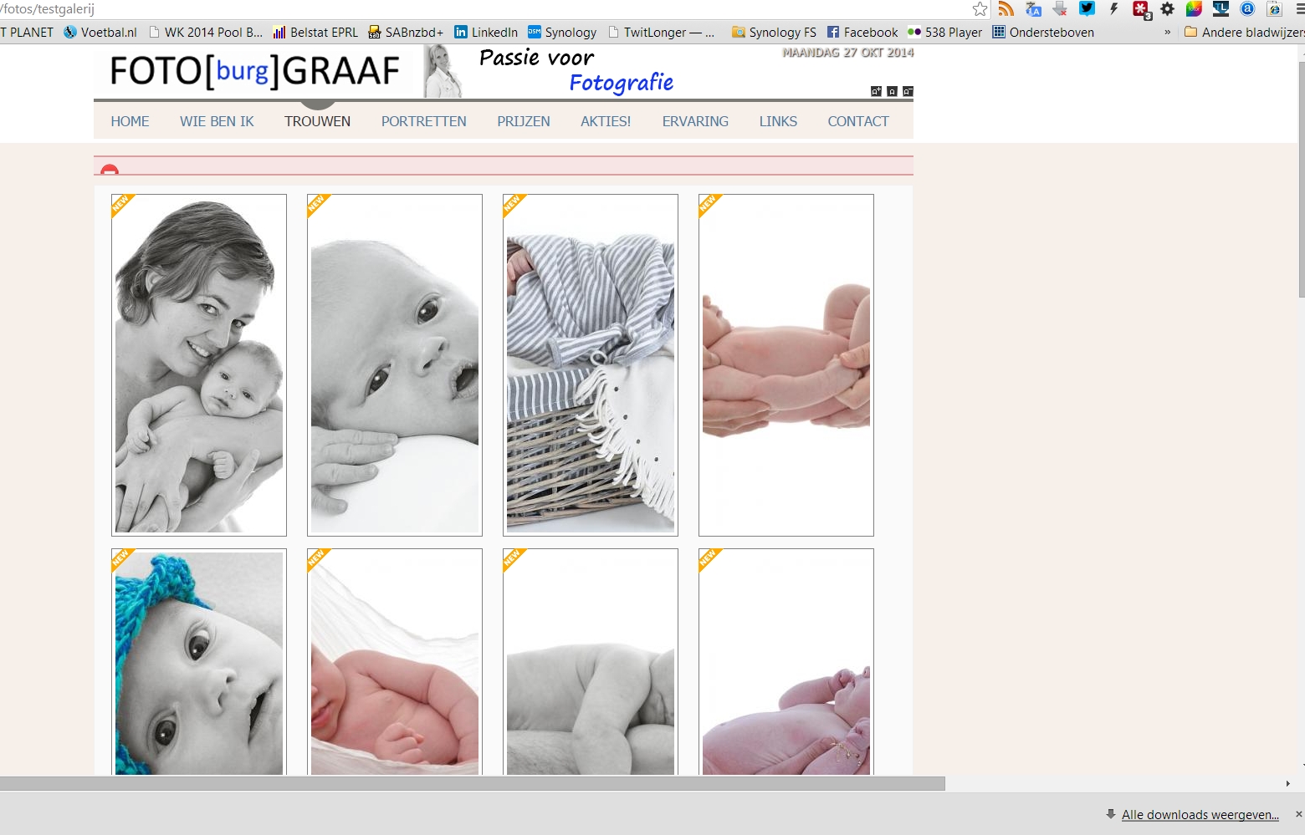Open the AKTIES! menu item
Screen dimensions: 1305x835
click(606, 121)
